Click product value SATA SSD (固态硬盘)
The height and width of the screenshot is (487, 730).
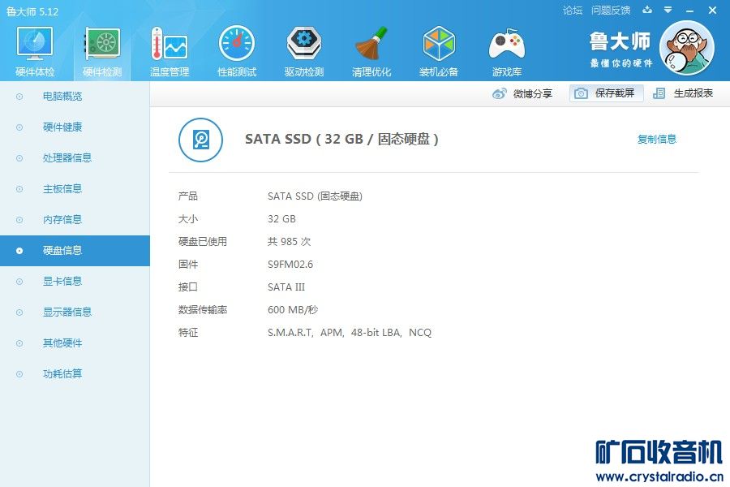click(x=315, y=196)
